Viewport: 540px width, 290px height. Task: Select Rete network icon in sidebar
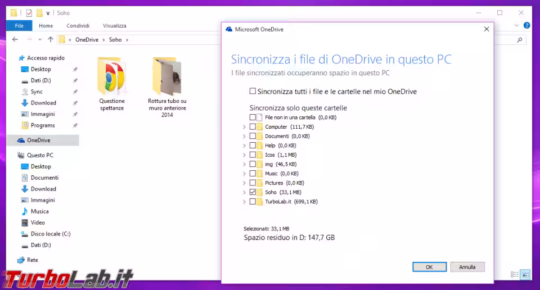pyautogui.click(x=21, y=260)
